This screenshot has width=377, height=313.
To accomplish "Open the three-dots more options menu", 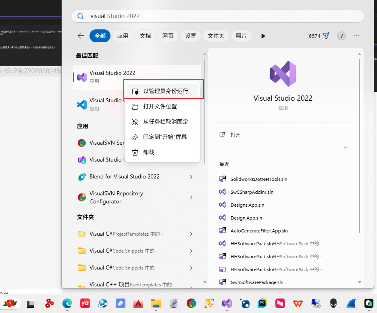I will (357, 36).
